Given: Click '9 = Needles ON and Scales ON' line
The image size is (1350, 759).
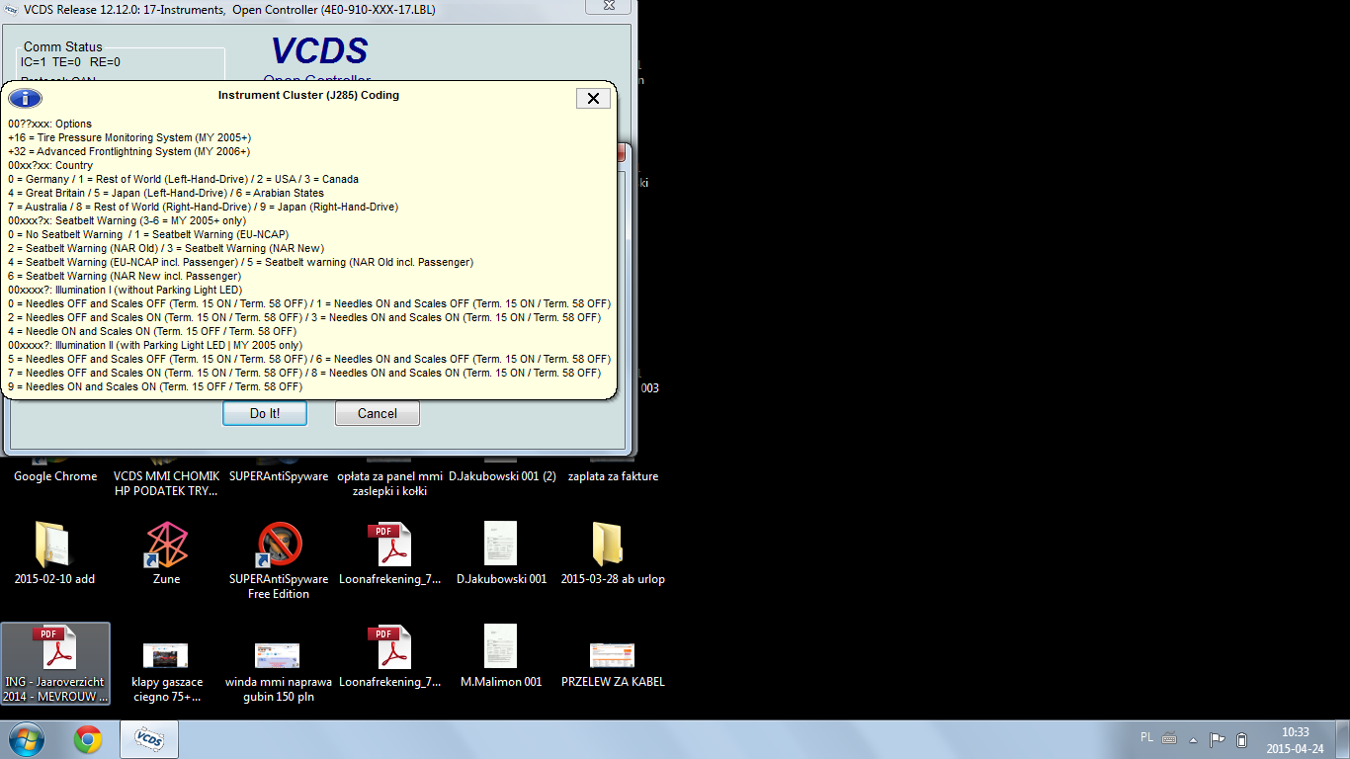Looking at the screenshot, I should point(155,386).
